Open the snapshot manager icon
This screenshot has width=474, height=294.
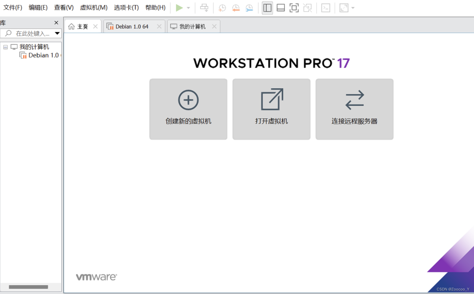coord(249,8)
